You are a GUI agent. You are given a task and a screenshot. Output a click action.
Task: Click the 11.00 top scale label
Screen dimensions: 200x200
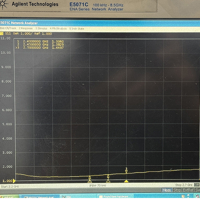coord(5,38)
